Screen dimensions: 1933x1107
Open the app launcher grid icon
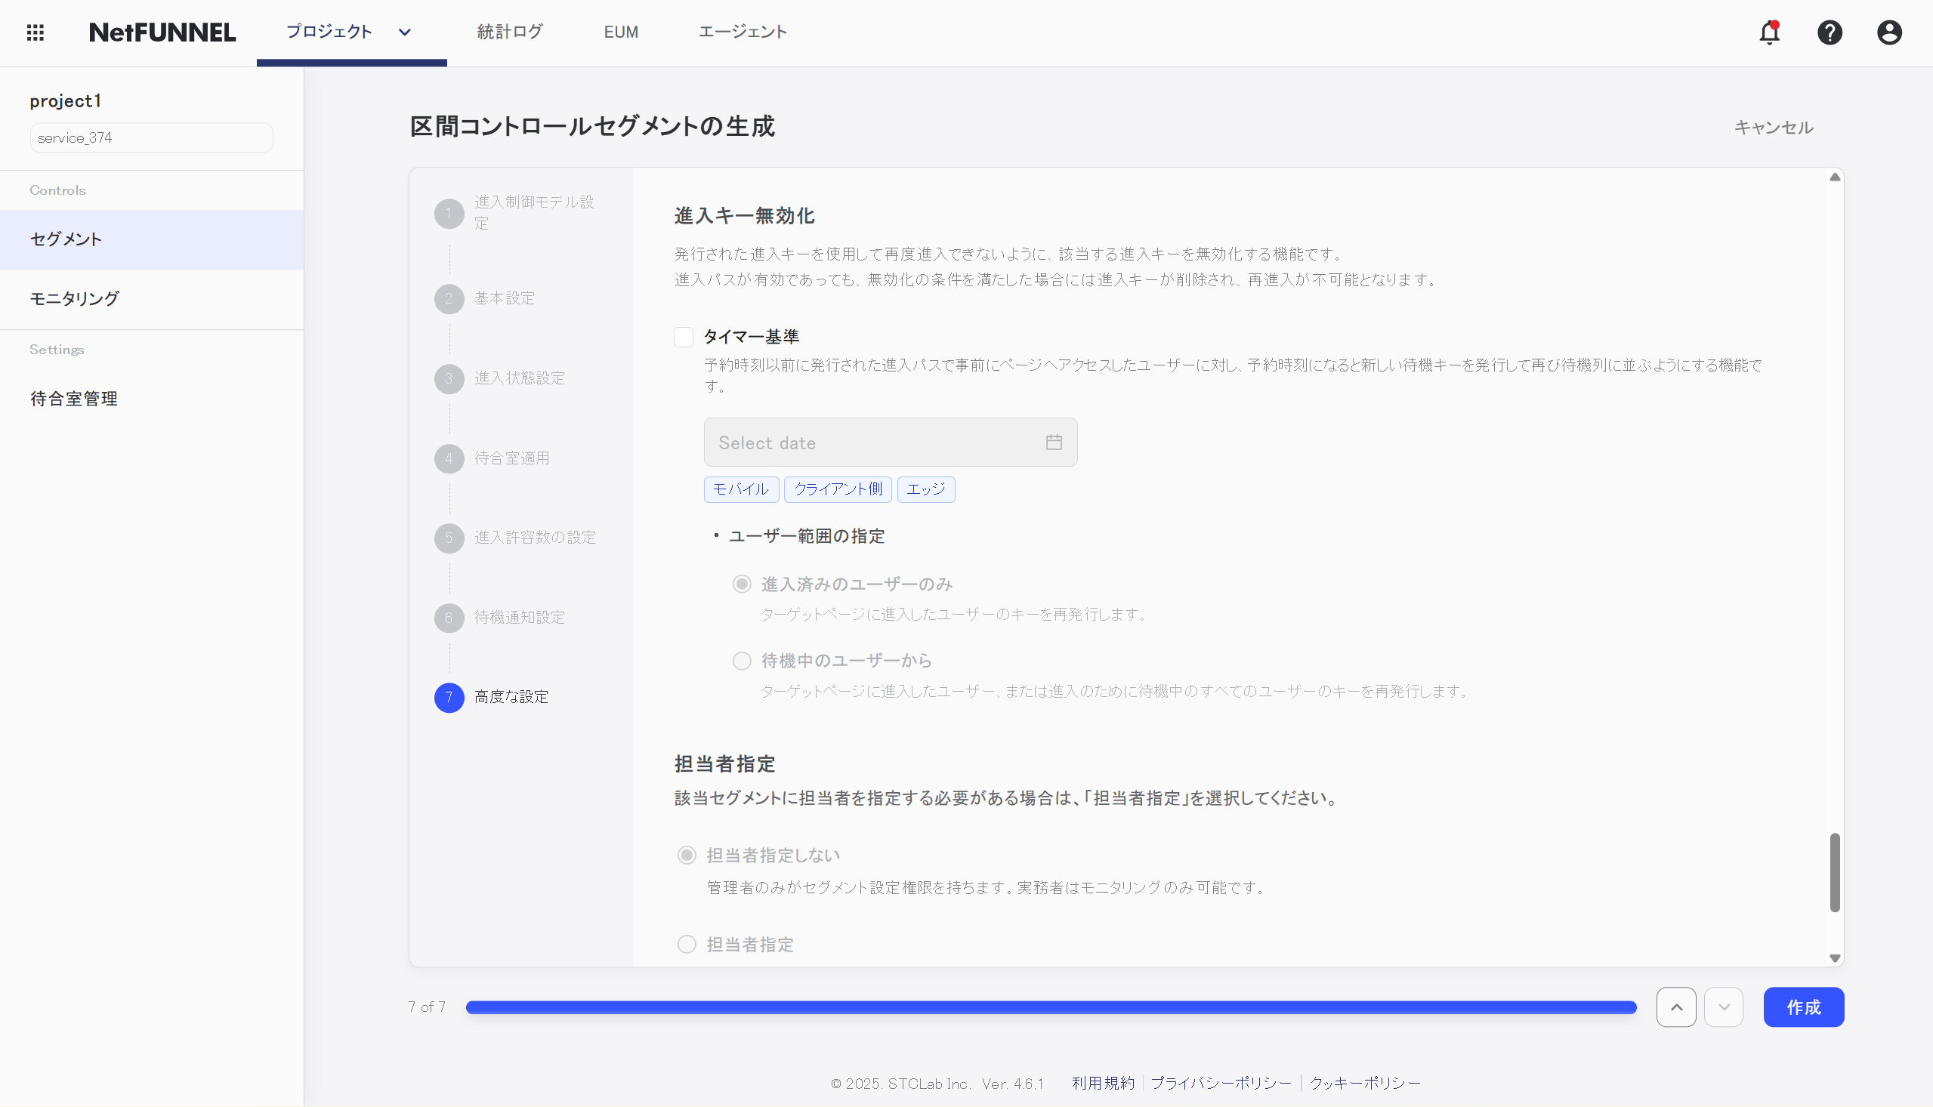(35, 32)
